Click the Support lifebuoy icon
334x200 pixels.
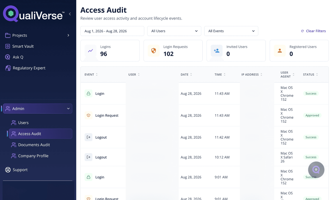point(8,170)
